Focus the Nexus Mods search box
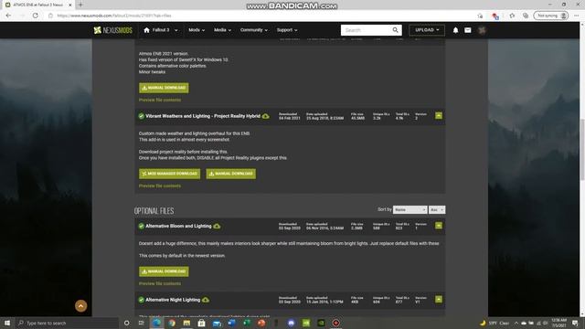Viewport: 585px width, 329px height. click(x=367, y=30)
